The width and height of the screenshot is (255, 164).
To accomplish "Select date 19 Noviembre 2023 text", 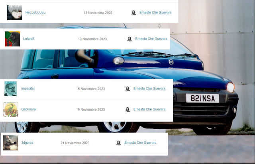I will 90,109.
